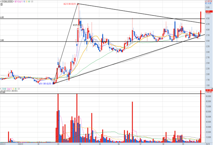
Task: Click the 4,000 price axis label
Action: click(x=208, y=30)
